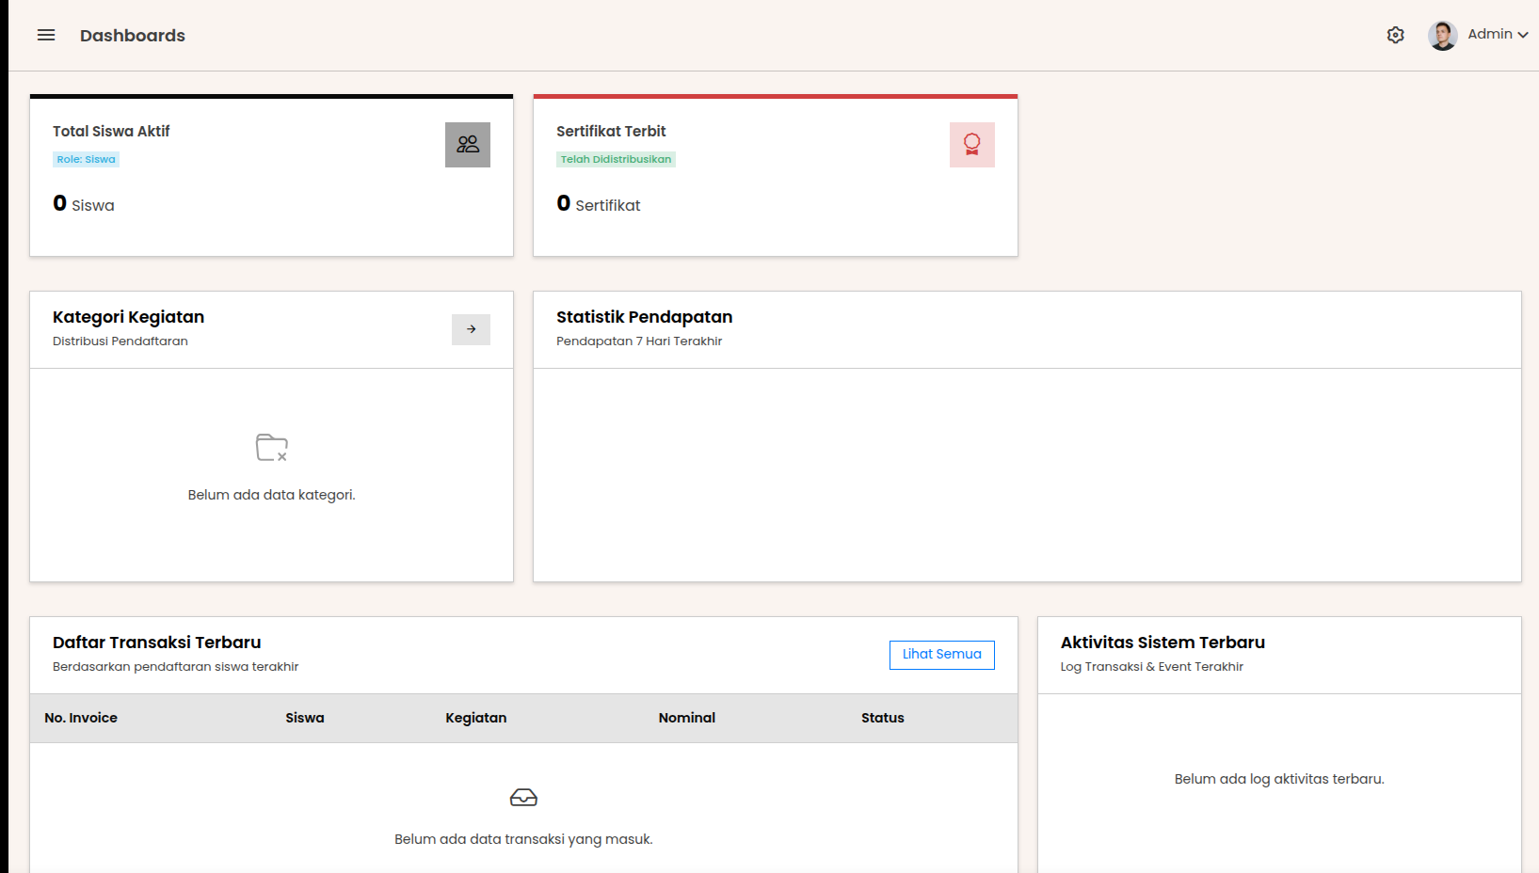Click the Aktivitas Sistem Terbaru heading
1539x873 pixels.
[x=1162, y=643]
